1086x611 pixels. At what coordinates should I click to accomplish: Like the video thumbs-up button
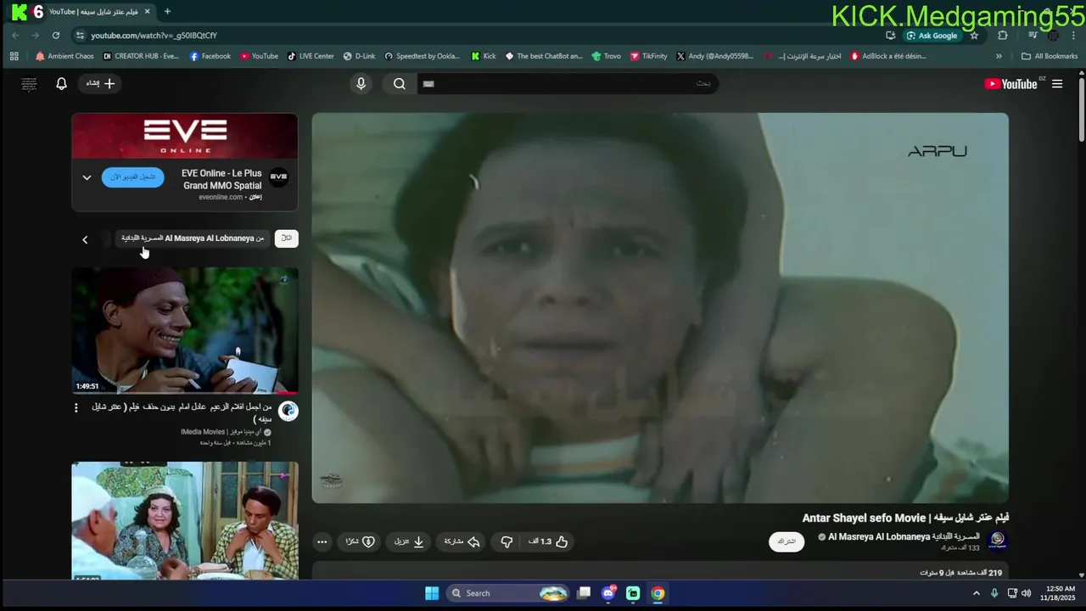(548, 541)
